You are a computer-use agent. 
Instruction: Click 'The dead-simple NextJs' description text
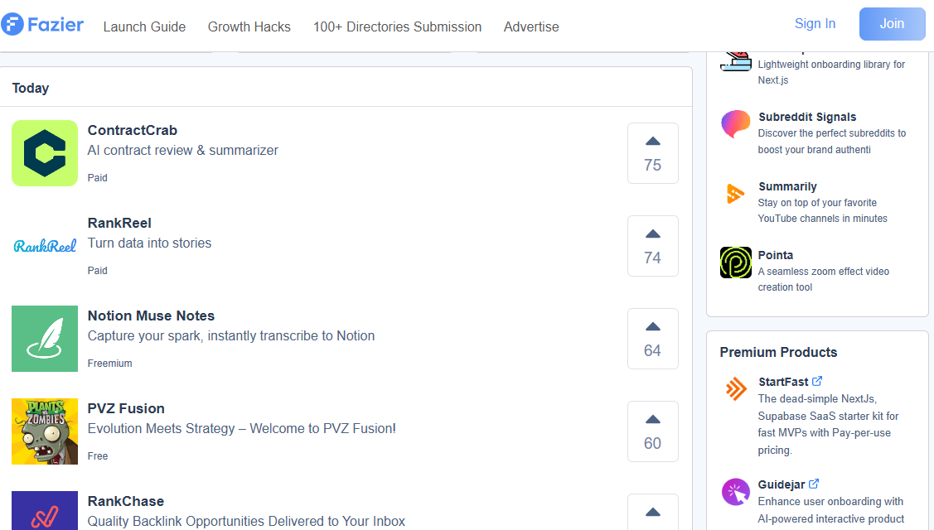click(829, 425)
